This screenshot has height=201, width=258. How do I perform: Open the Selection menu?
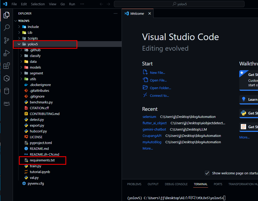[x=38, y=4]
